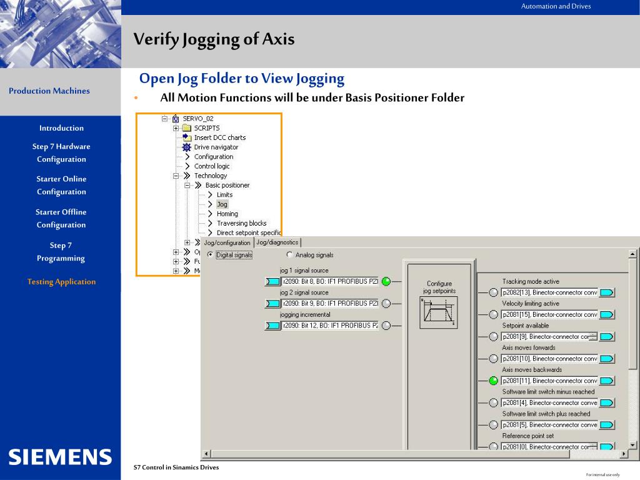
Task: Click the cyan connector button for jog 1 signal source
Action: point(272,282)
